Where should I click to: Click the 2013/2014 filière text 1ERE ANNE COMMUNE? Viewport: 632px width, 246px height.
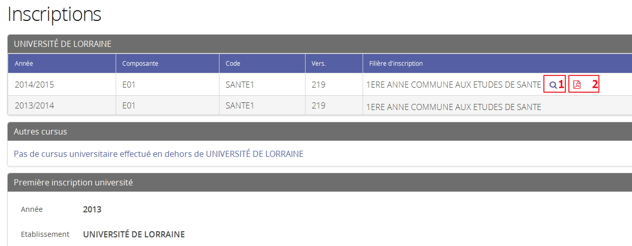point(453,106)
